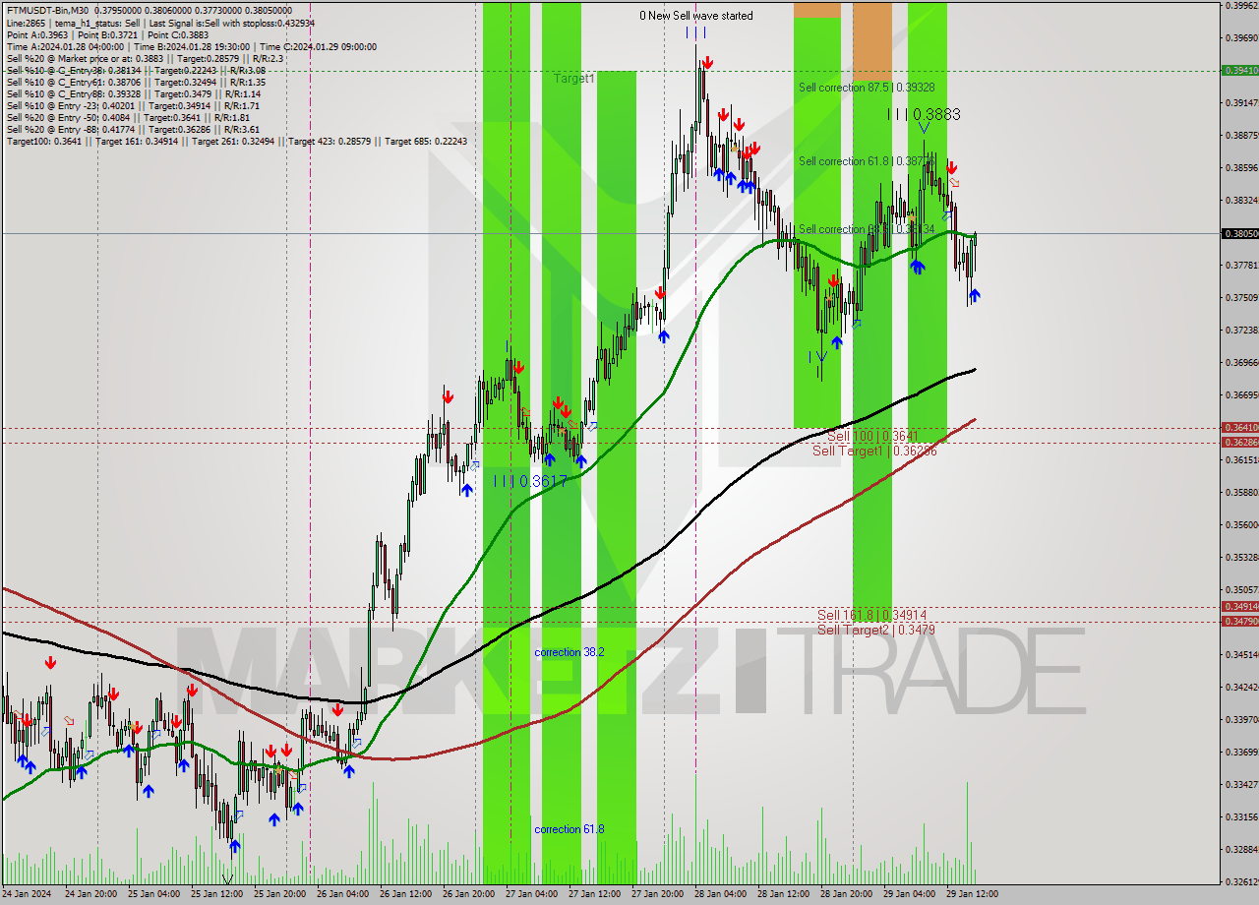The width and height of the screenshot is (1259, 905).
Task: Click the current price tag 0.38050
Action: 1239,233
